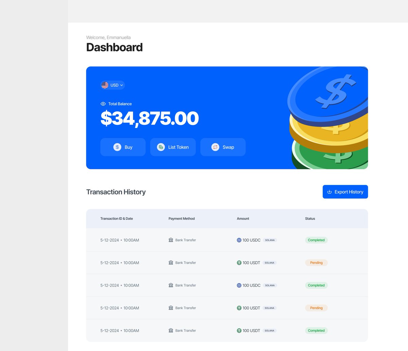Click 5-12-2024 • 10:00AM in the third row
The width and height of the screenshot is (408, 351).
120,285
